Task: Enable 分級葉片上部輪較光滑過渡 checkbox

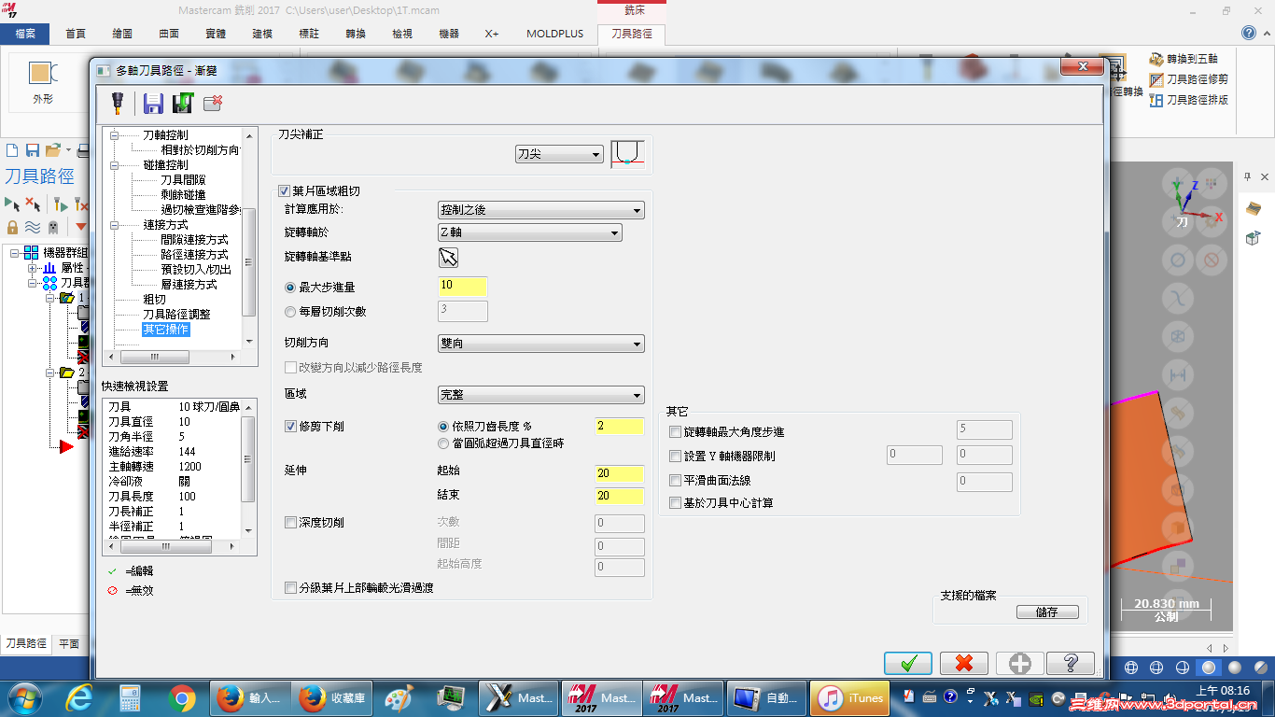Action: (x=290, y=588)
